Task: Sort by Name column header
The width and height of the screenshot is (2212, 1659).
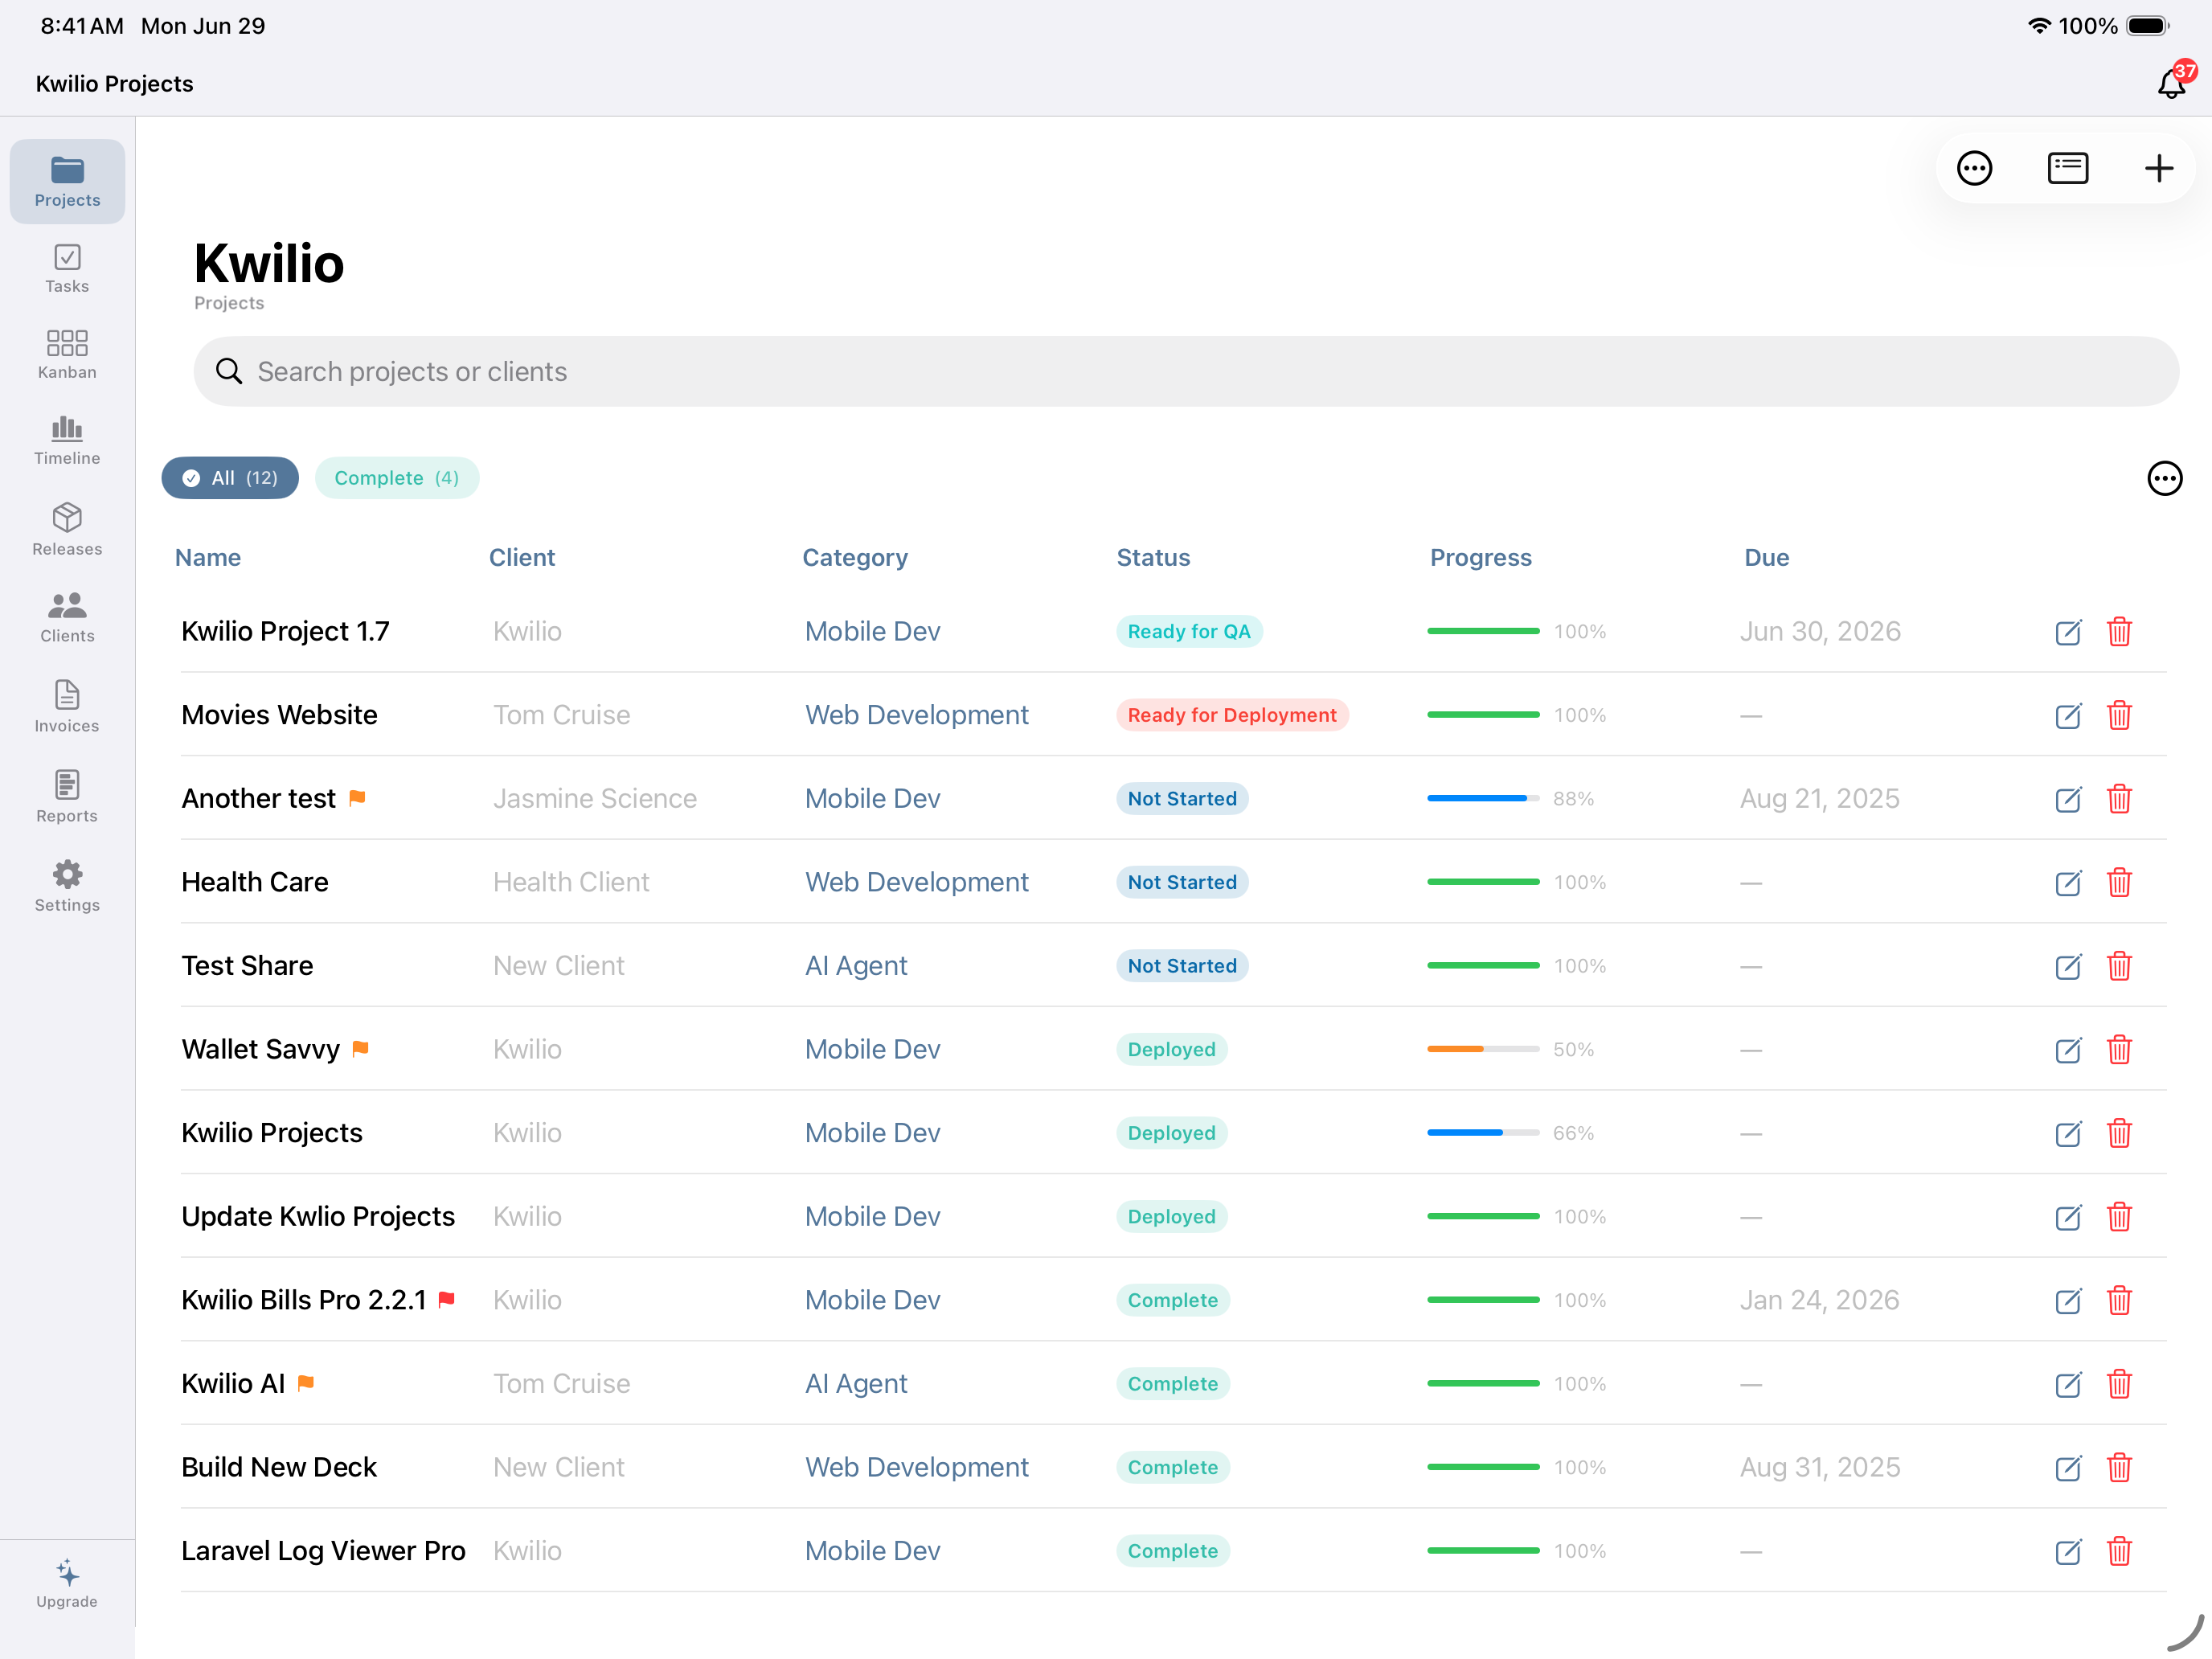Action: 208,558
